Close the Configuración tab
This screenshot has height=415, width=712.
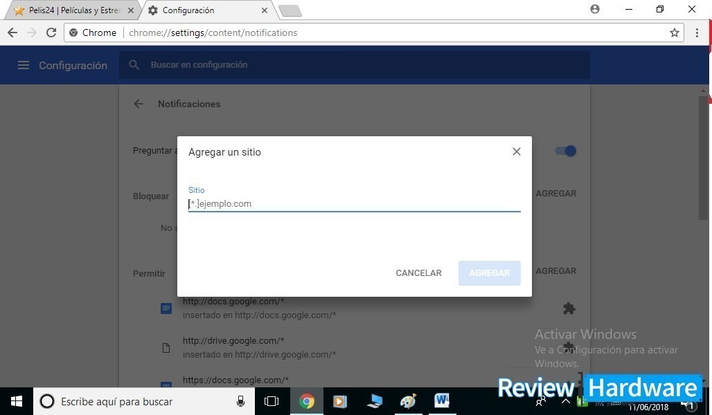(265, 10)
